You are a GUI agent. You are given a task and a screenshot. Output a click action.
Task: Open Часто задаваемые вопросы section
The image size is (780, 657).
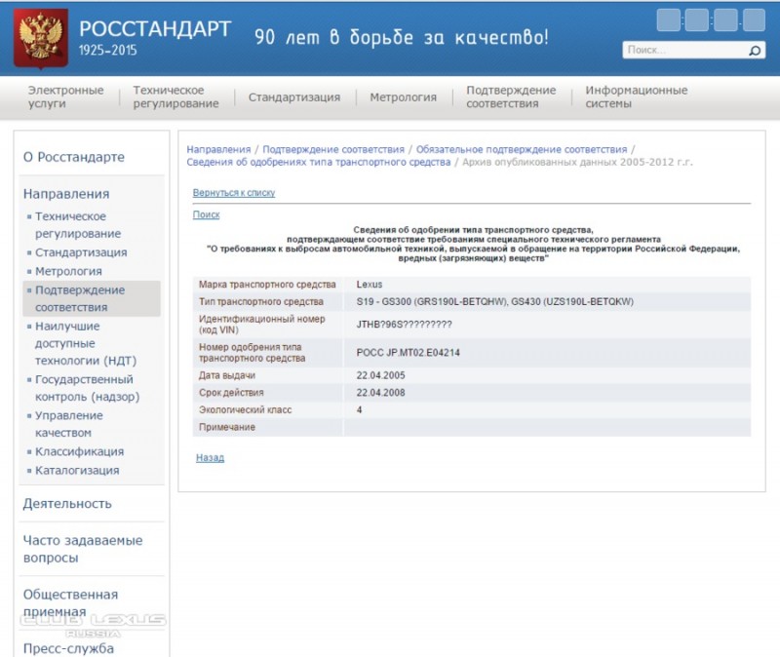click(x=83, y=549)
